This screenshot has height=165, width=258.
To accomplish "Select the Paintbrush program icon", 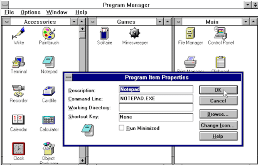I will click(x=49, y=33).
